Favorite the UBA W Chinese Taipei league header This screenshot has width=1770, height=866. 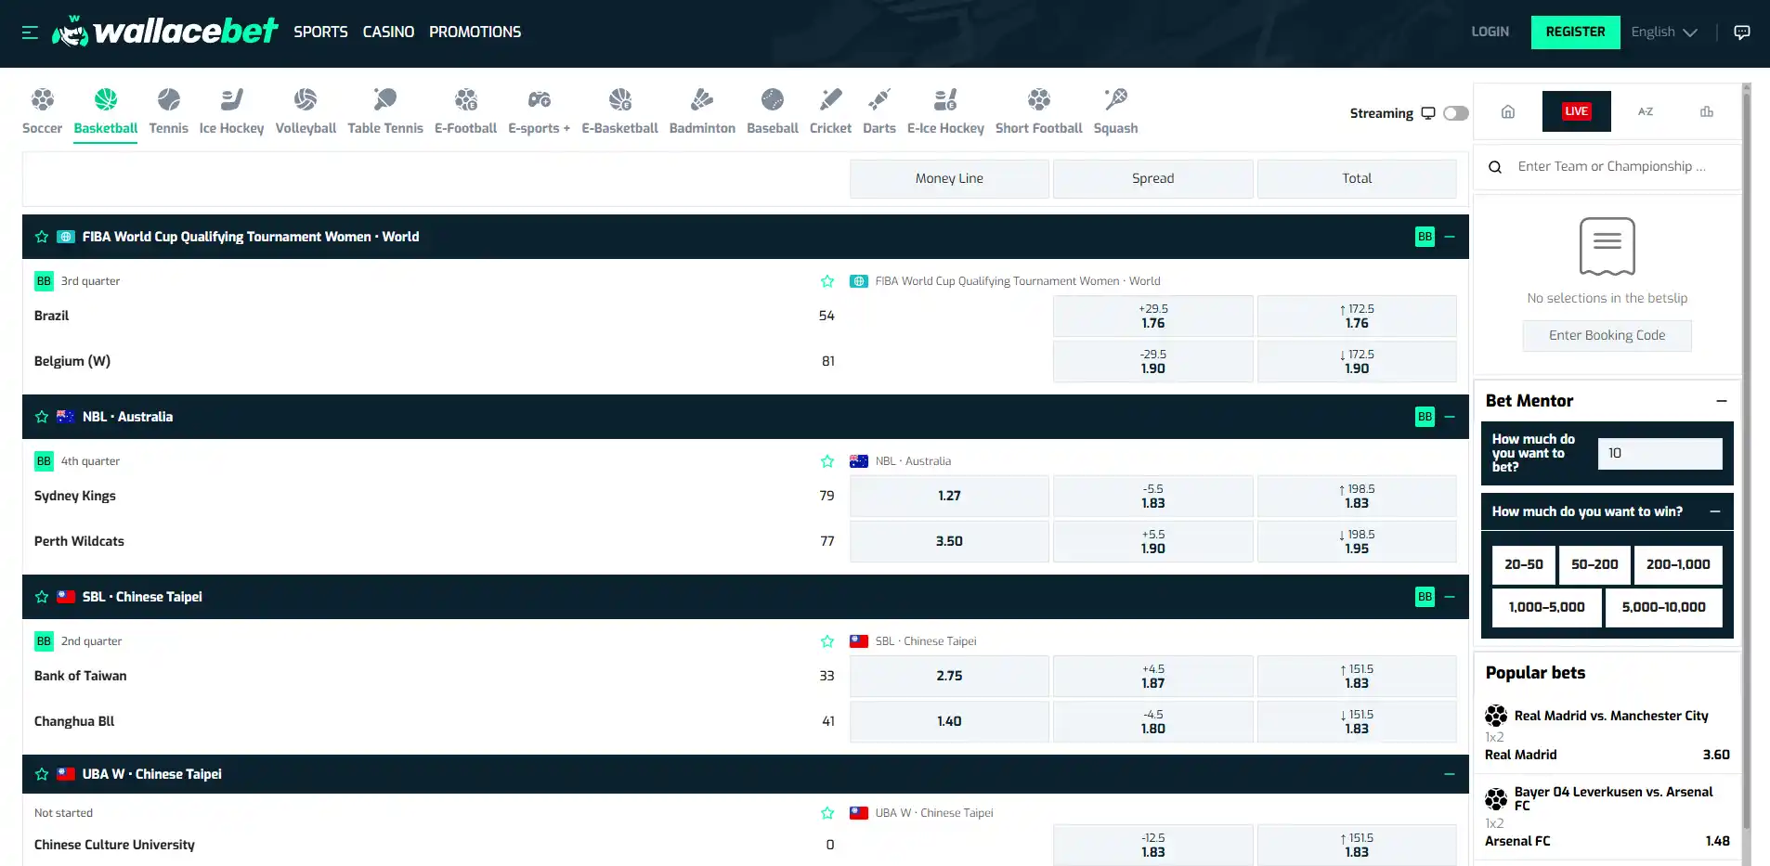pyautogui.click(x=42, y=774)
